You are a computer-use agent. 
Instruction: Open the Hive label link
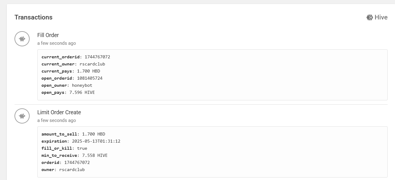pyautogui.click(x=381, y=17)
